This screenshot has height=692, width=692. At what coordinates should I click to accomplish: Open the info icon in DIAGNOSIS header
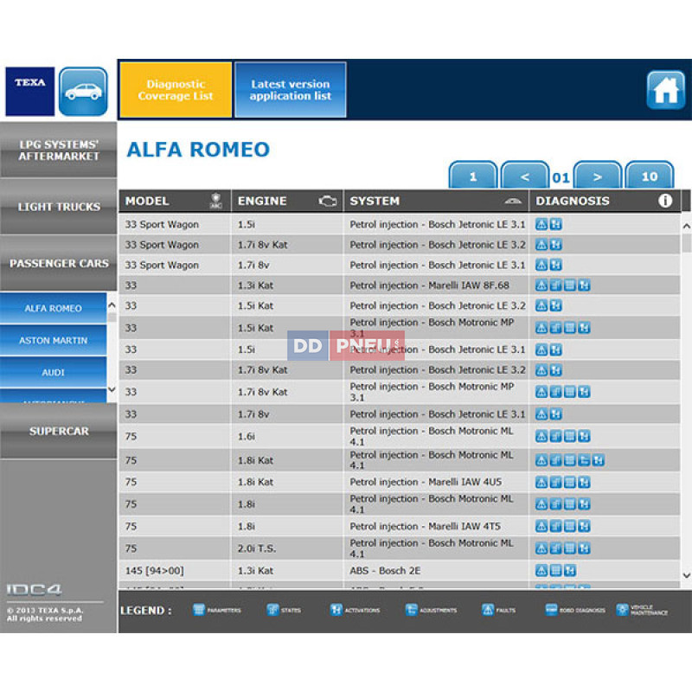(x=665, y=201)
